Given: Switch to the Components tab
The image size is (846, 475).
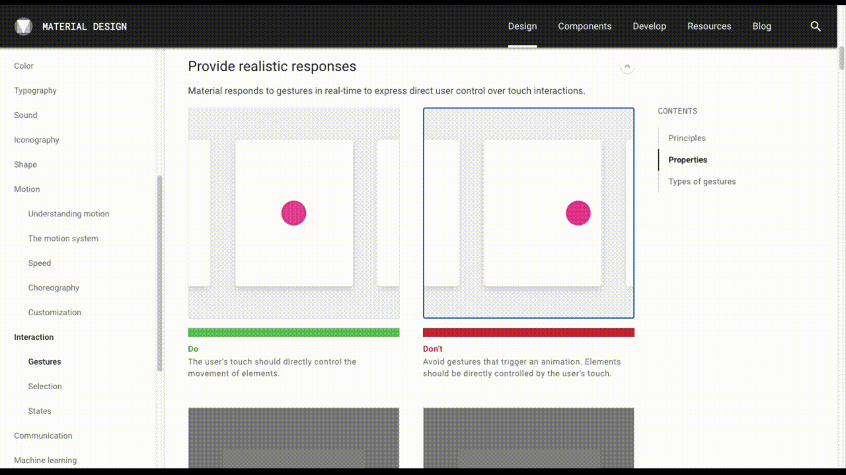Looking at the screenshot, I should point(584,26).
